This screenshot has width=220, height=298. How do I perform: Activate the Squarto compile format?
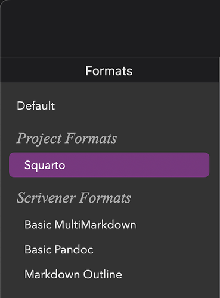point(109,165)
